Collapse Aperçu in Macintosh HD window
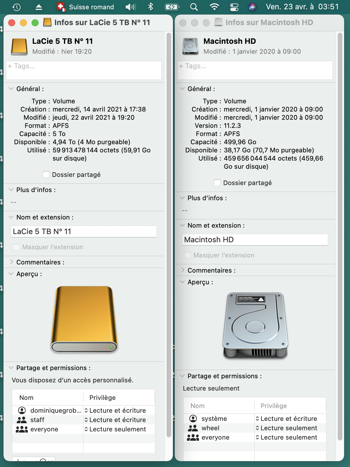The width and height of the screenshot is (350, 467). (x=182, y=282)
